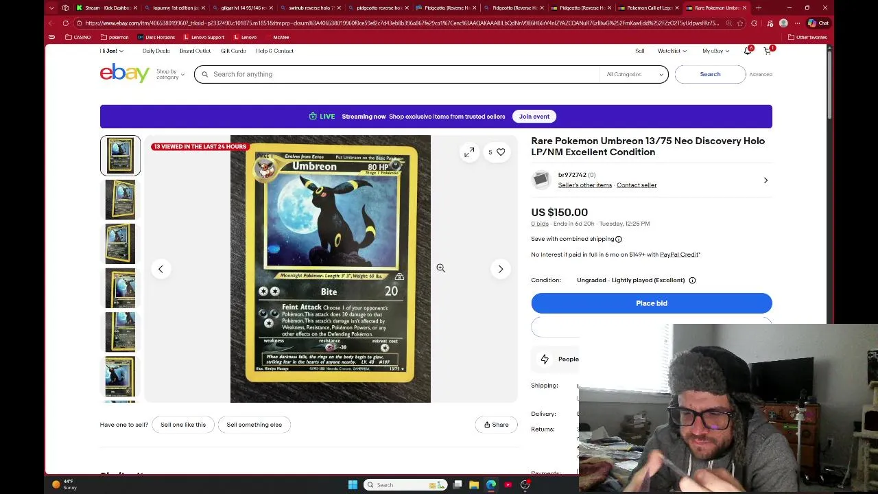878x494 pixels.
Task: Show the previous listing photo
Action: tap(161, 269)
